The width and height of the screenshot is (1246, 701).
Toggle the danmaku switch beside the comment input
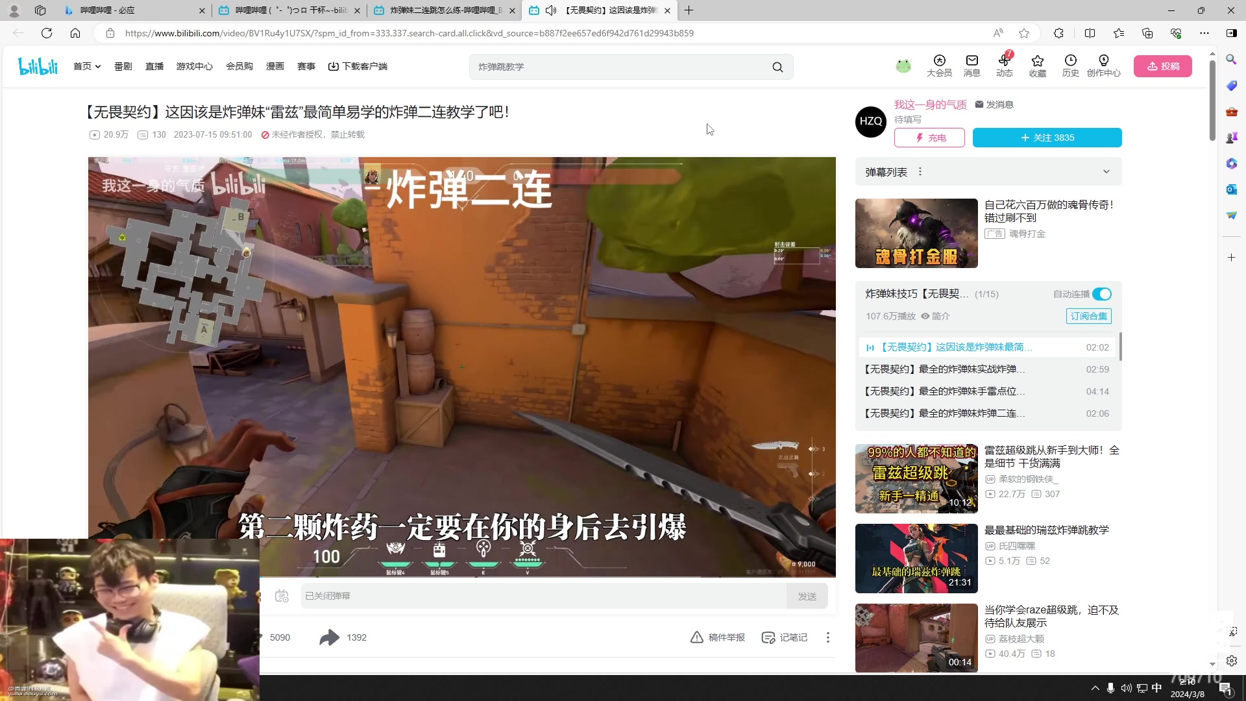click(282, 595)
